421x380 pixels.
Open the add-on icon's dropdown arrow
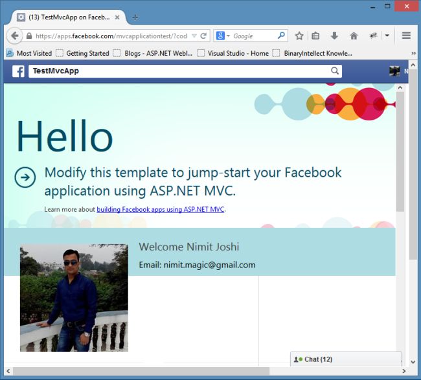387,36
